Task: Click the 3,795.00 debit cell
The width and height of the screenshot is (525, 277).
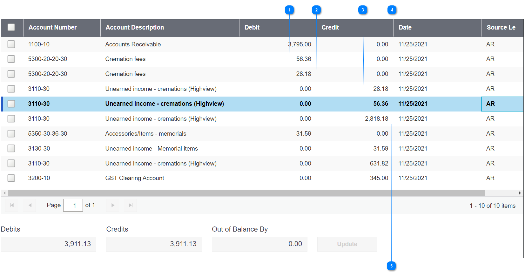Action: (300, 44)
